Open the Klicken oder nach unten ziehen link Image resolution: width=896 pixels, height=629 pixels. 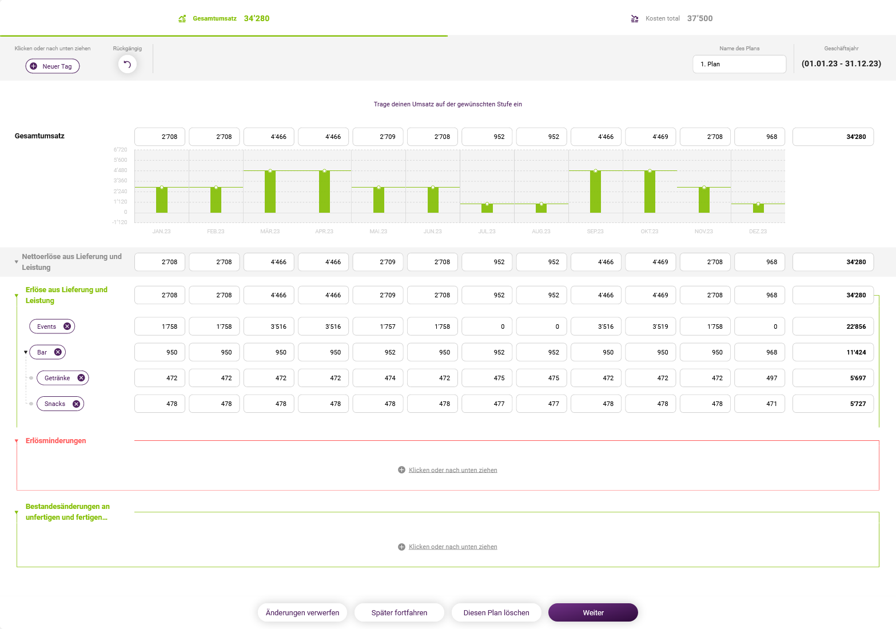tap(452, 469)
